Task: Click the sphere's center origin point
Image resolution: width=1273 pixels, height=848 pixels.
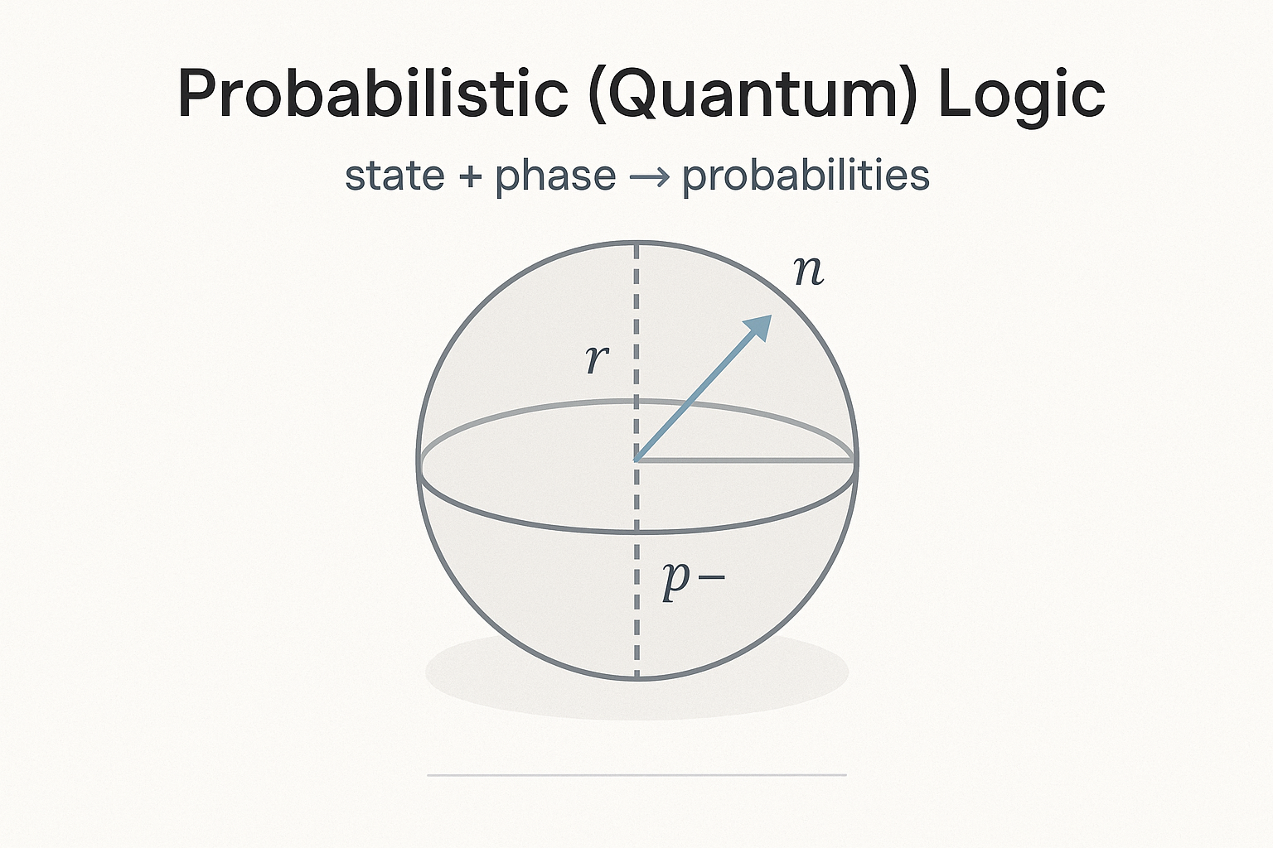Action: click(636, 460)
